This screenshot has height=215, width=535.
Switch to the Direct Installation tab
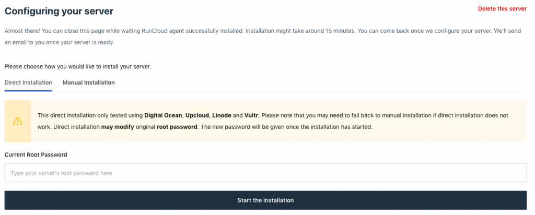point(28,82)
